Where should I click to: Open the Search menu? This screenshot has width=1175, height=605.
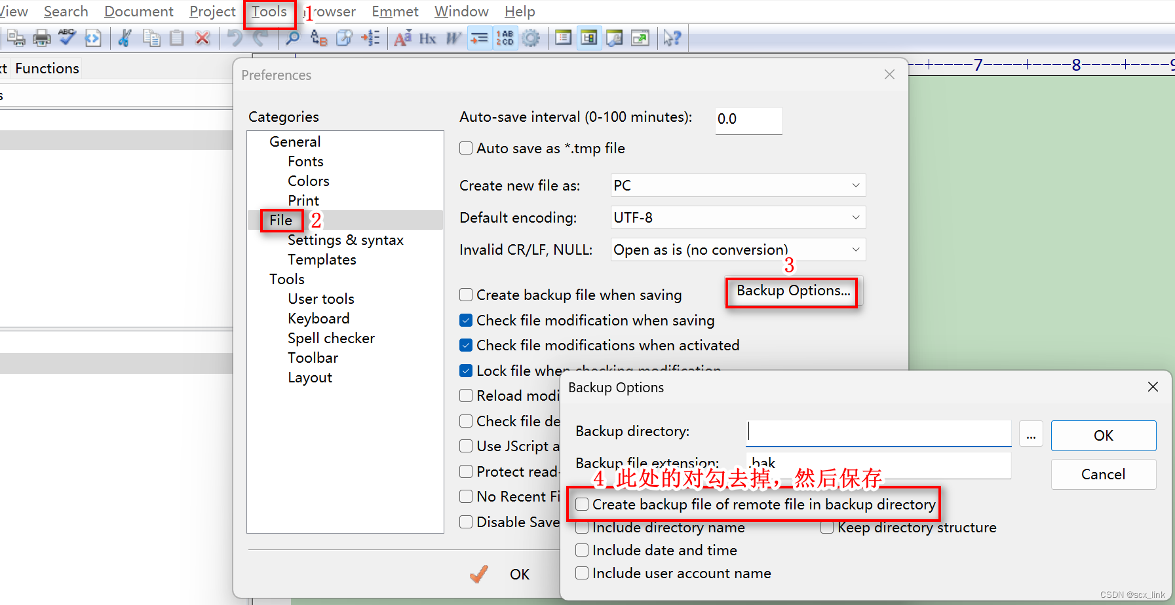66,12
